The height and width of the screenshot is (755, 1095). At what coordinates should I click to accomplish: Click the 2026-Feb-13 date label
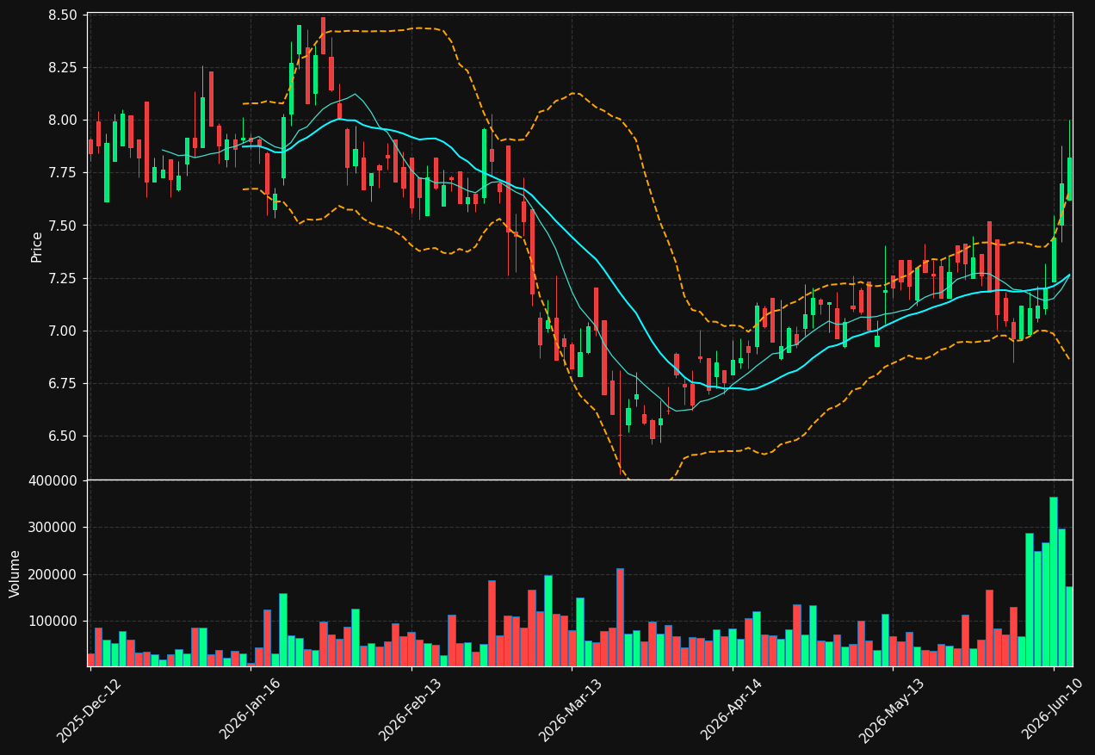click(411, 710)
